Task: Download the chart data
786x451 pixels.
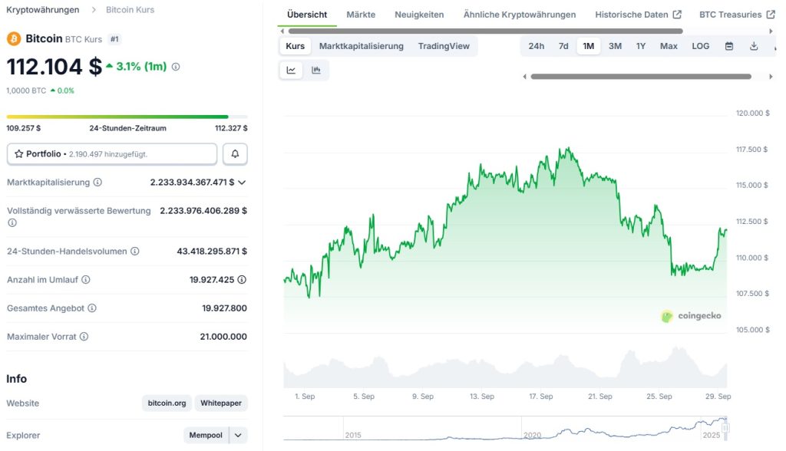Action: point(754,46)
